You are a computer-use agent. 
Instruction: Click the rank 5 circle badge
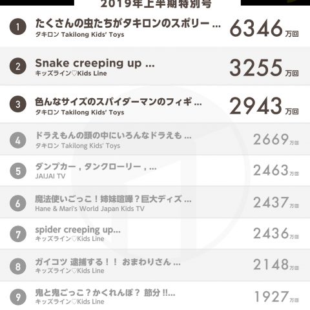click(18, 171)
